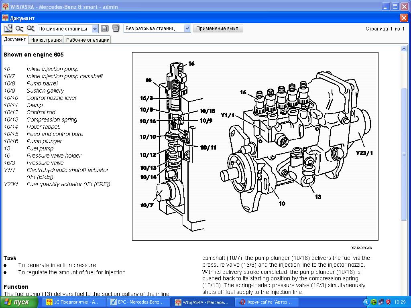Switch to the Документ tab

pyautogui.click(x=15, y=39)
